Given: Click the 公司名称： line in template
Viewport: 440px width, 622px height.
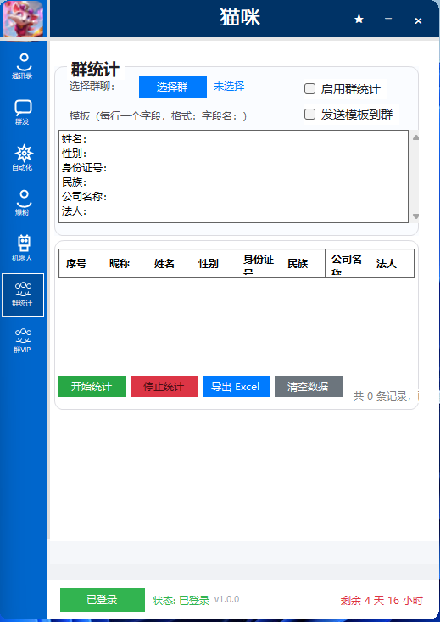Looking at the screenshot, I should [x=85, y=196].
